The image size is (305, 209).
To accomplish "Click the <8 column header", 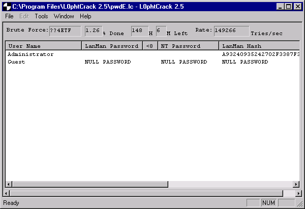I will click(x=150, y=46).
